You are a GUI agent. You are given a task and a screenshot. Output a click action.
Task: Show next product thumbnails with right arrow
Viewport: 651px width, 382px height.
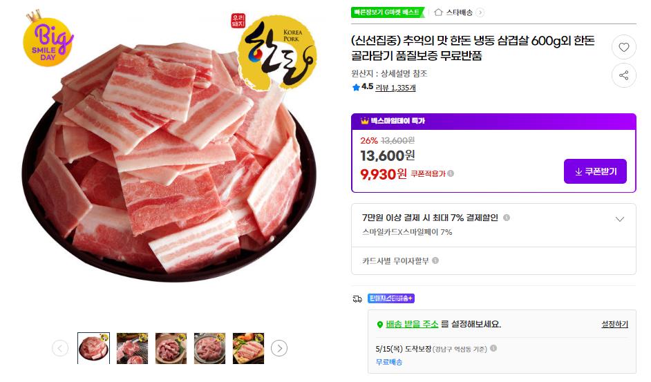pos(279,348)
